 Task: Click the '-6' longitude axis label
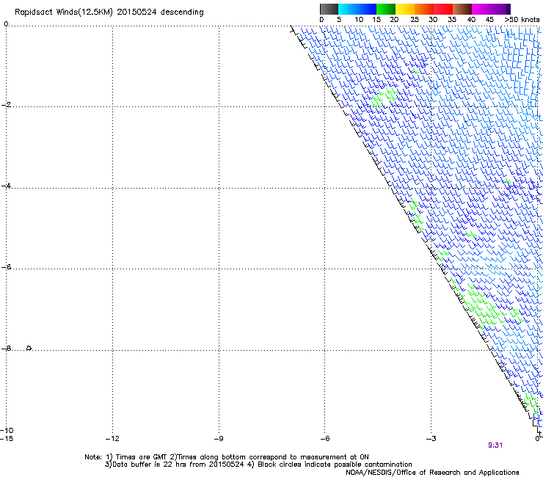coord(324,439)
